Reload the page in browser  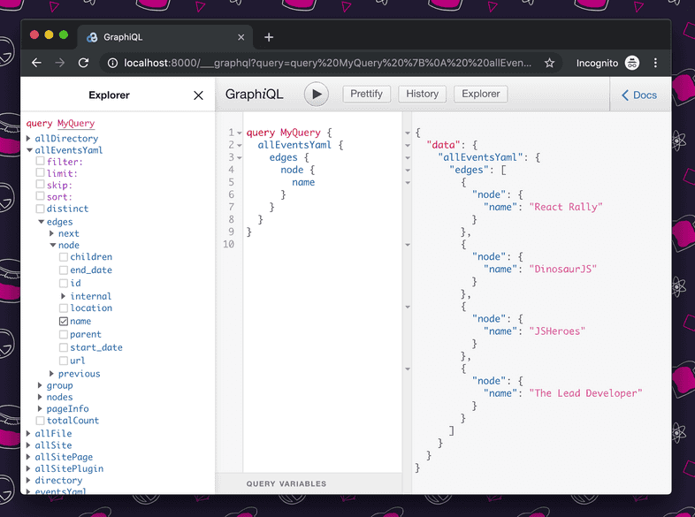tap(83, 63)
